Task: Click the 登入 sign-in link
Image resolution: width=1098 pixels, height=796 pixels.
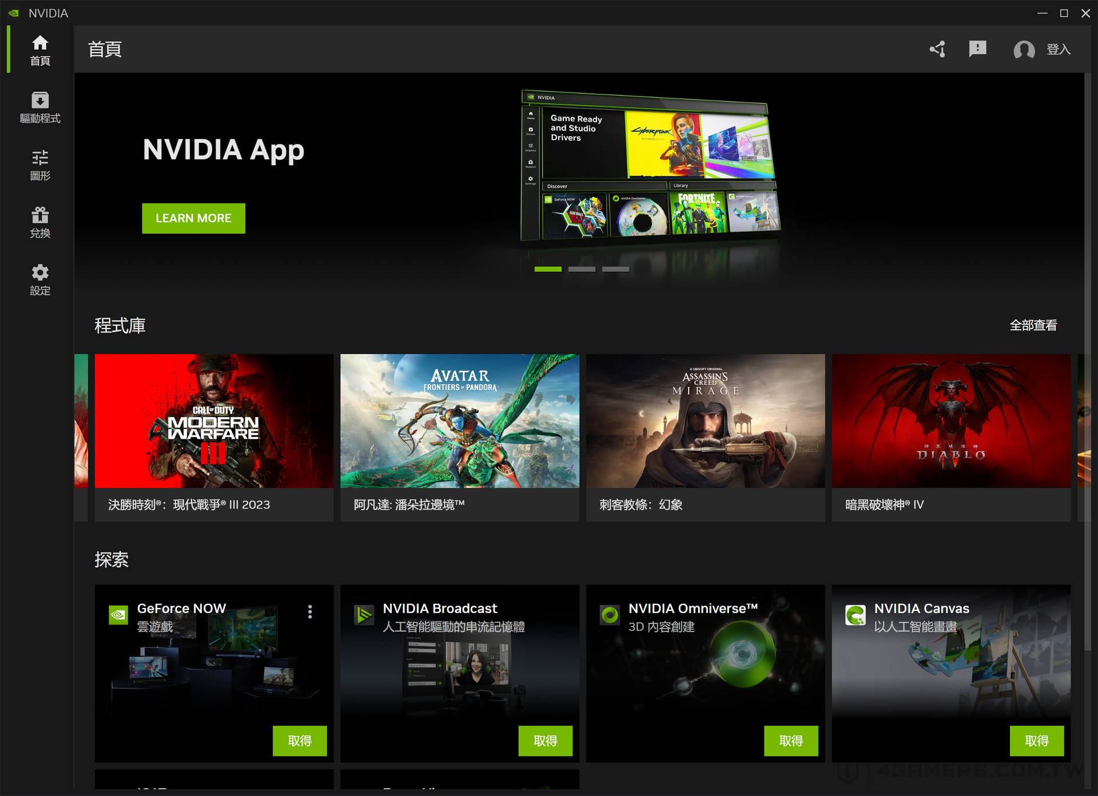Action: [1059, 49]
